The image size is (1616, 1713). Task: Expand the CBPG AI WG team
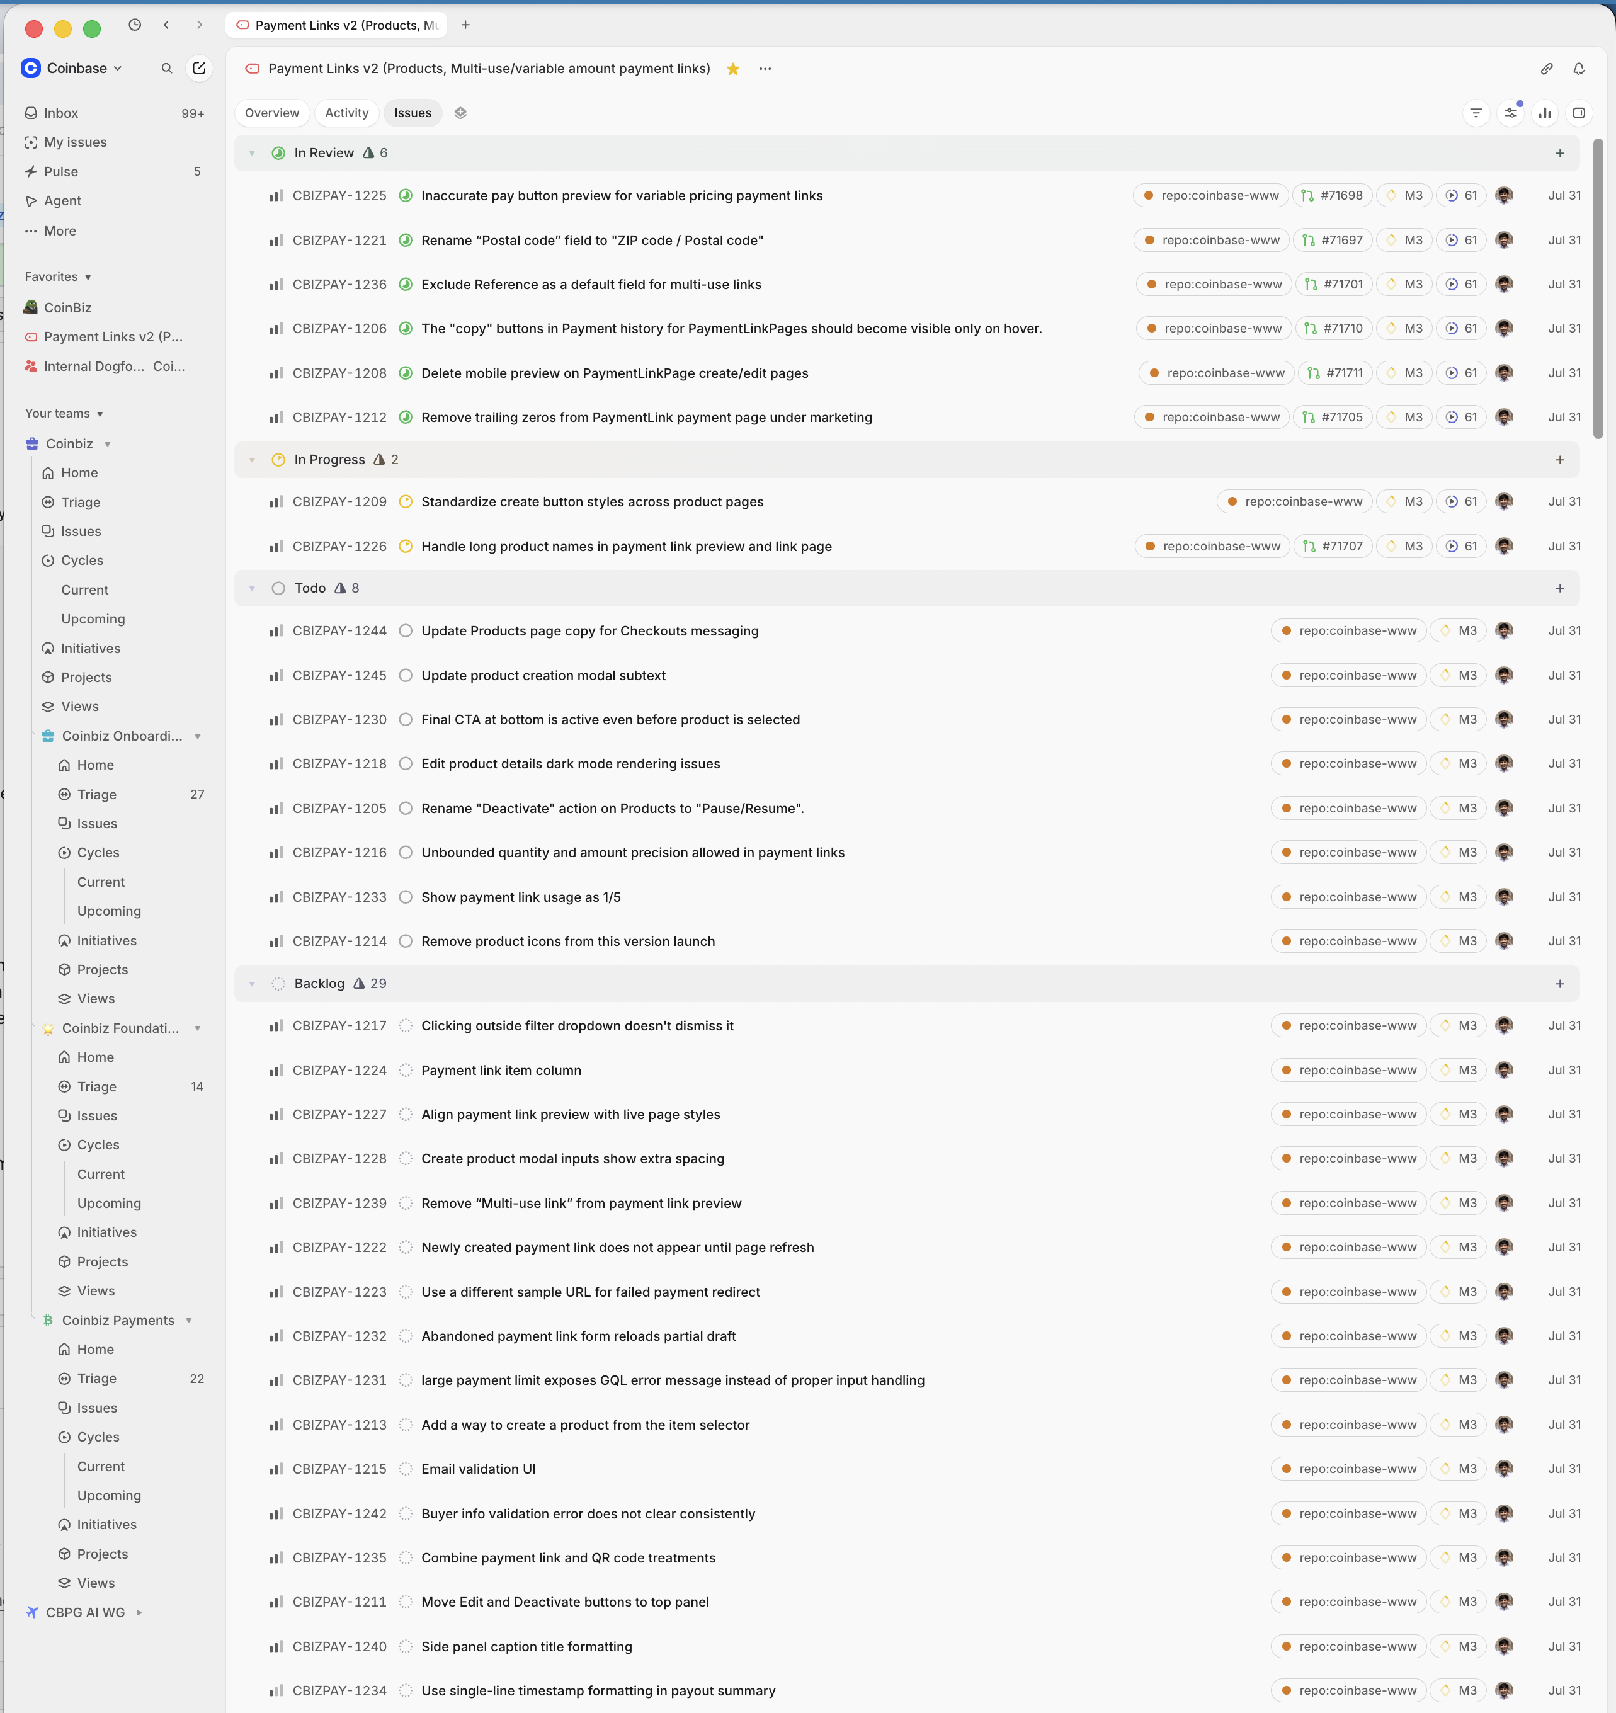pos(140,1612)
